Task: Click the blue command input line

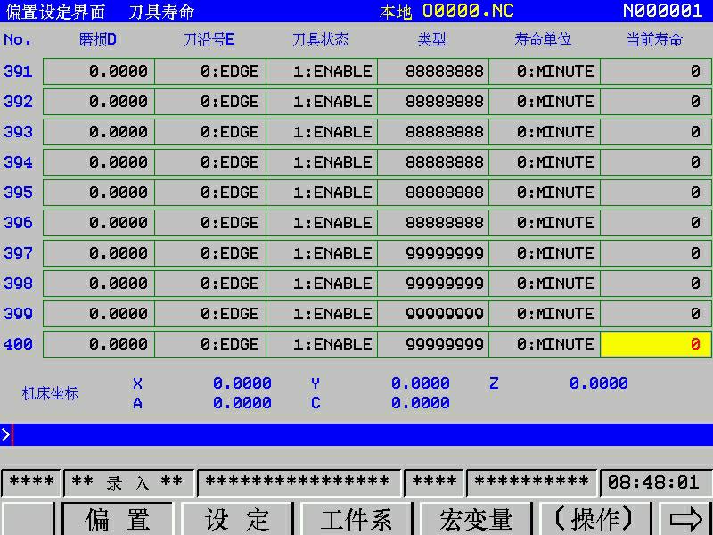Action: tap(356, 434)
